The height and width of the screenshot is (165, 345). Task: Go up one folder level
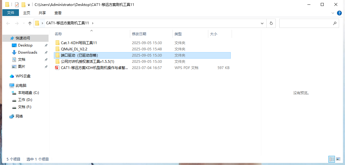pyautogui.click(x=30, y=23)
